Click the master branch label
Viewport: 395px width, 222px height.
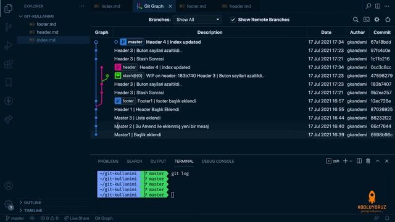click(x=131, y=42)
